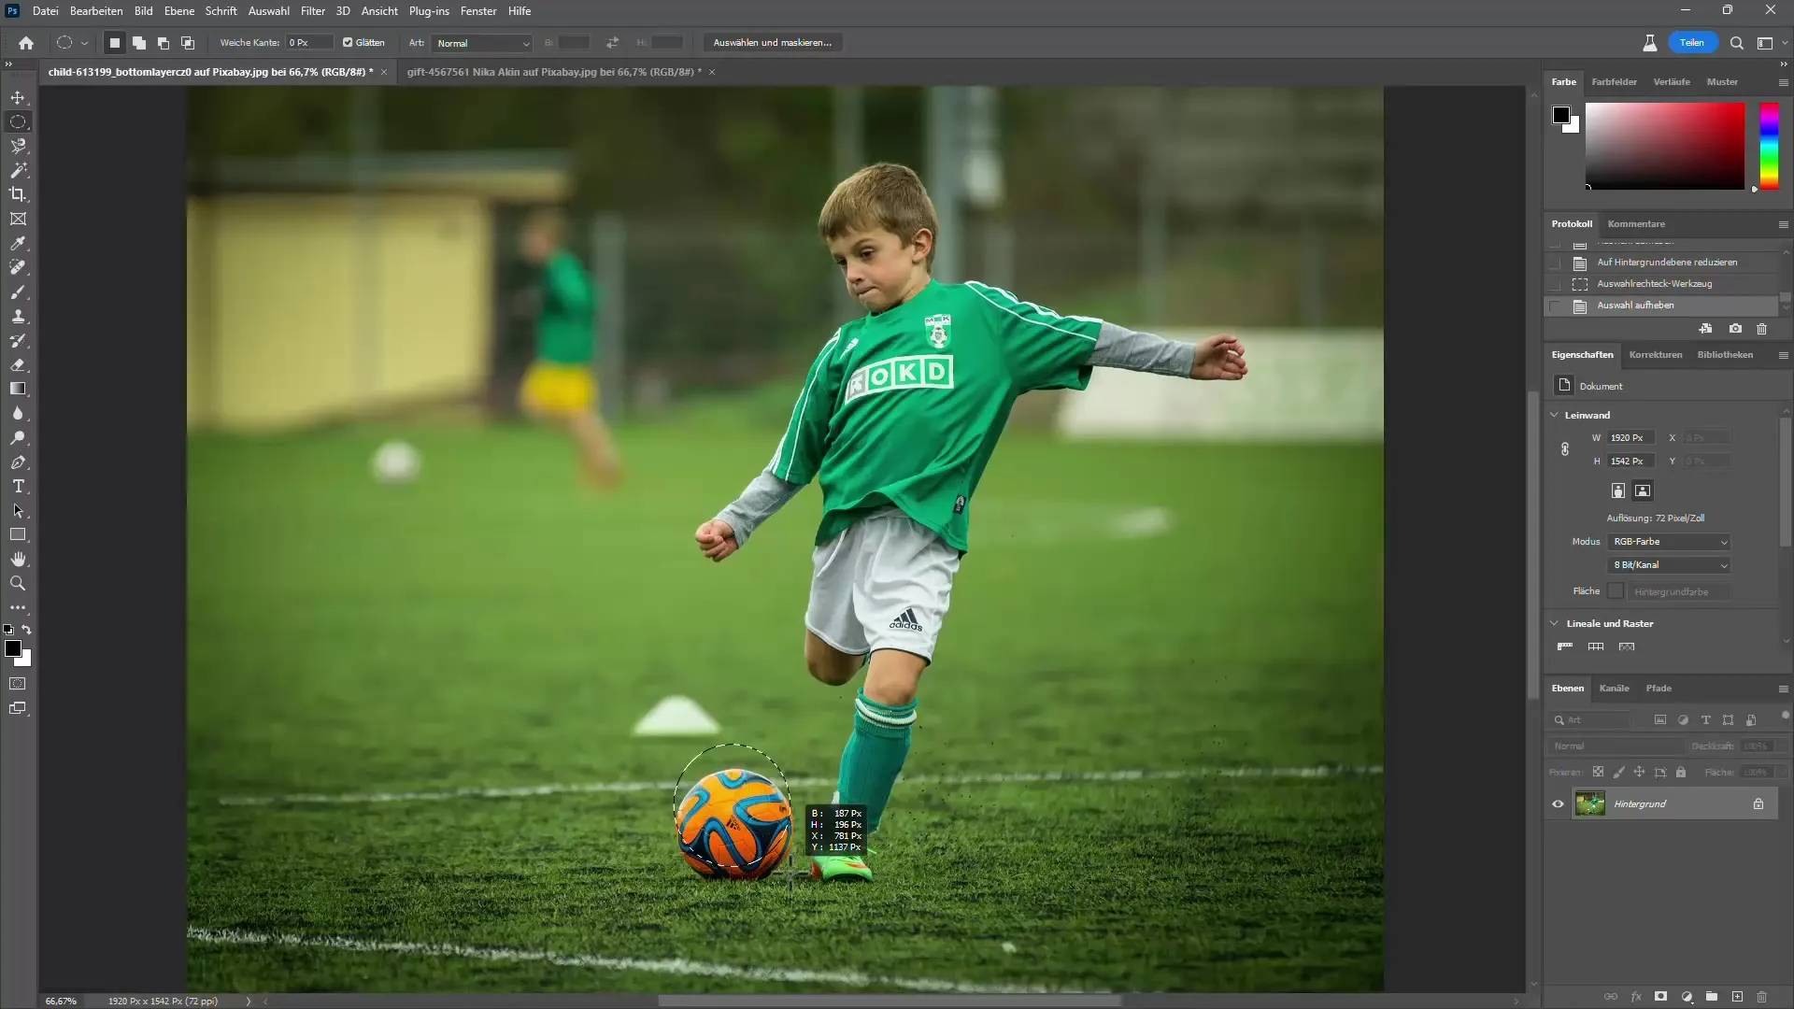Select the Move tool
Viewport: 1794px width, 1009px height.
(18, 97)
